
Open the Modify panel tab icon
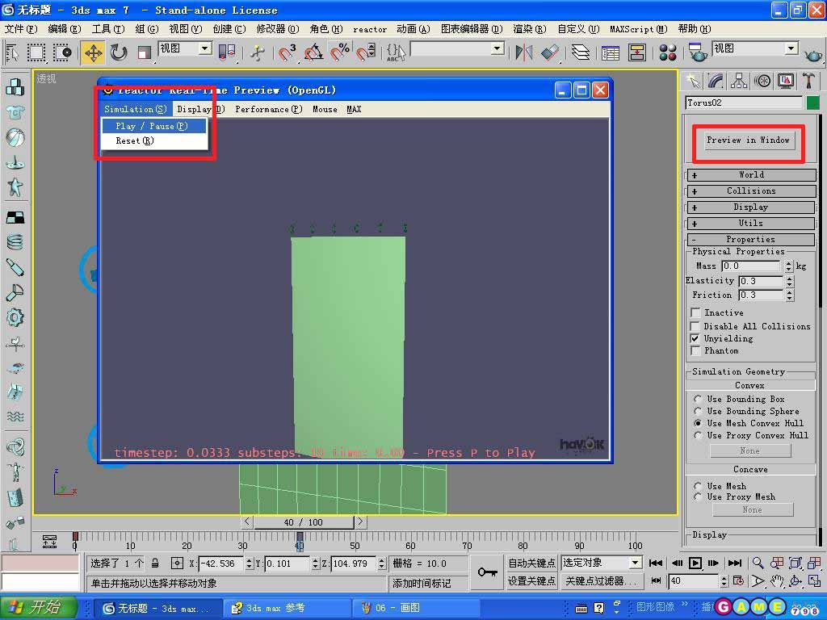click(716, 81)
